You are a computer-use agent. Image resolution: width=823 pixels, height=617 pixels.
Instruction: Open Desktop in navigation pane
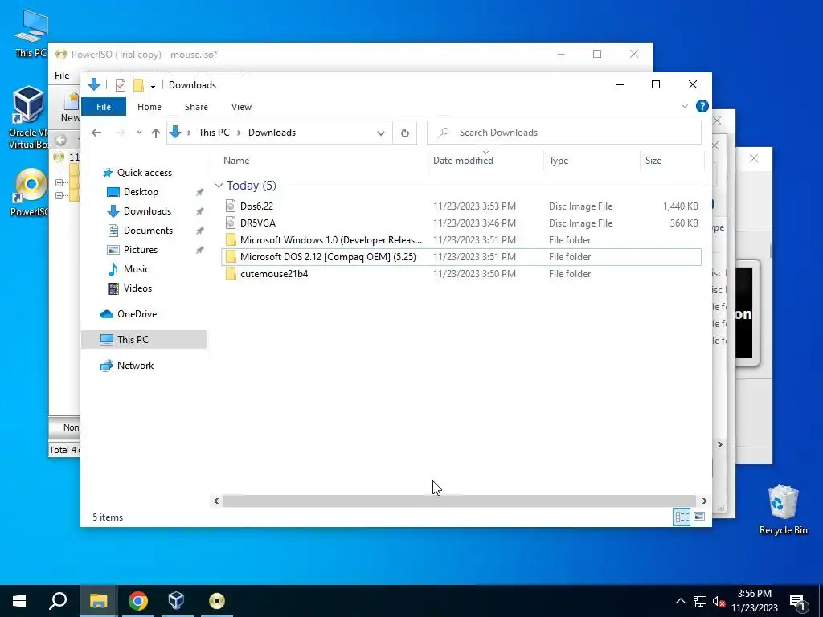[x=141, y=192]
